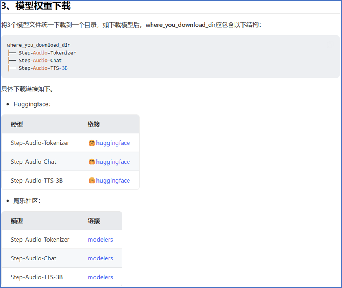342x288 pixels.
Task: Click 模型 header in Huggingface table
Action: coord(17,124)
